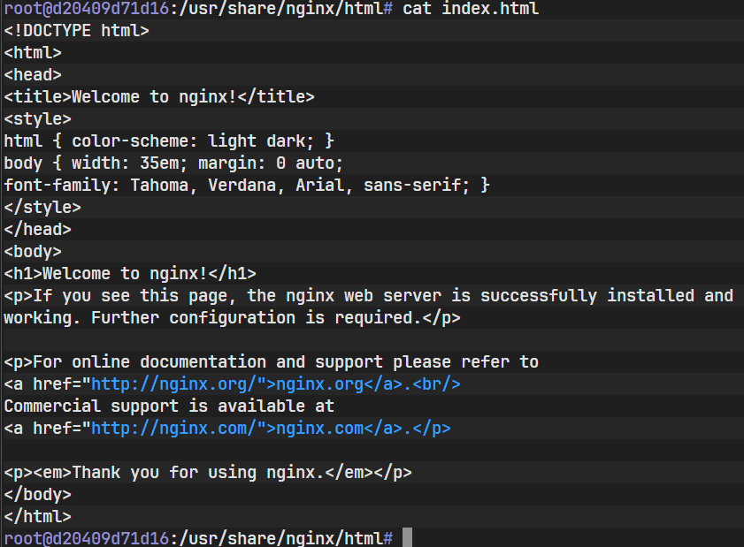Screen dimensions: 744x547
Task: Click the opening '<body>' tag line
Action: click(33, 251)
